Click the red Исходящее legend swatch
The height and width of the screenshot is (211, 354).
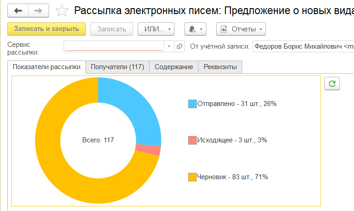click(192, 140)
